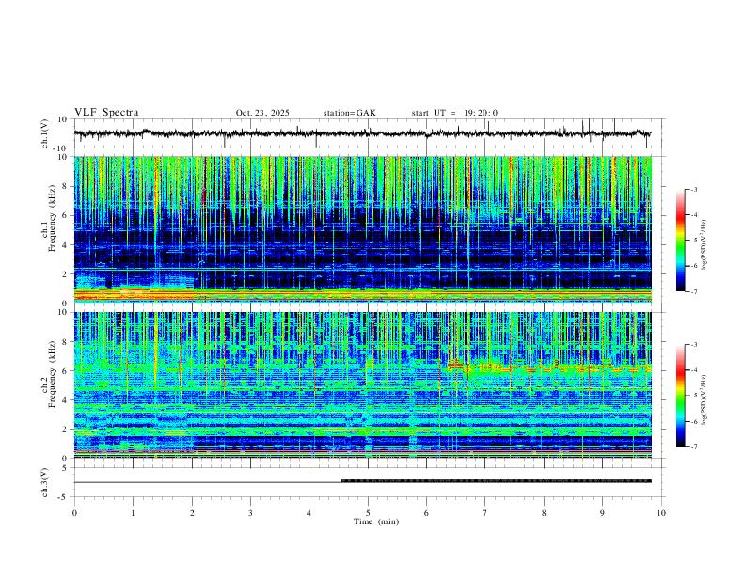Click time axis tick label '5'
The height and width of the screenshot is (575, 745).
click(x=368, y=513)
